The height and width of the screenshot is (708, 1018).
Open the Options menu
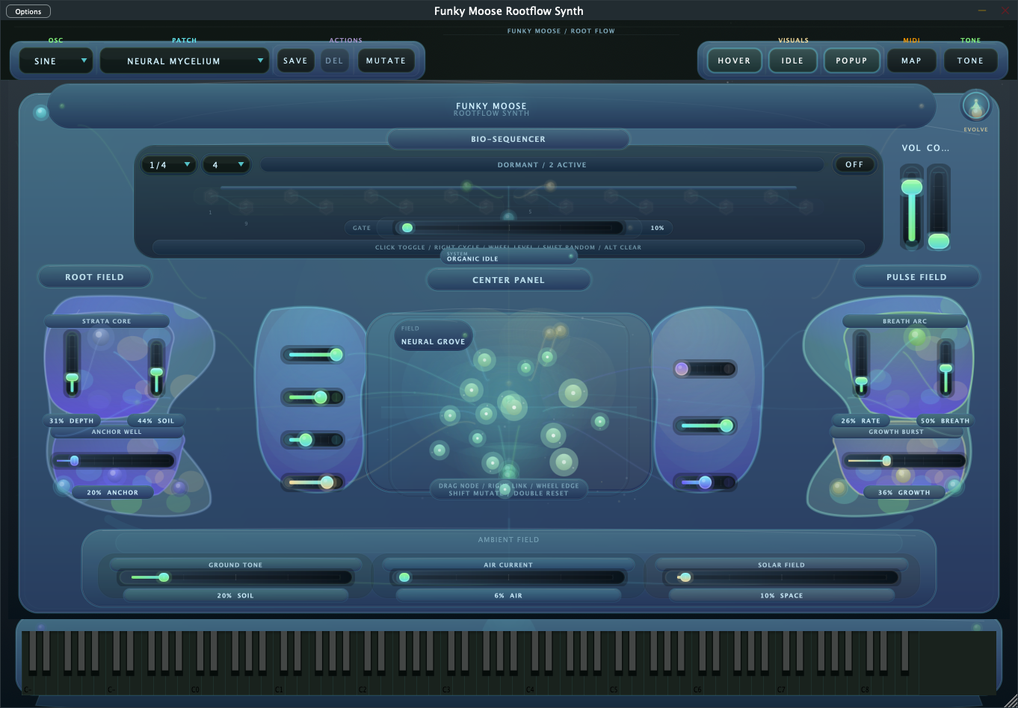[28, 10]
